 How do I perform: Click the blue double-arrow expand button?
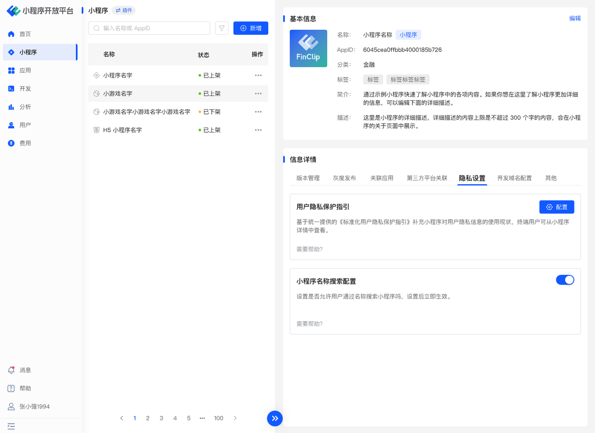pyautogui.click(x=275, y=418)
